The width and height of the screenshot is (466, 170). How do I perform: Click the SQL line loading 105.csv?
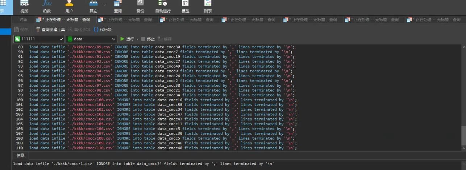[163, 124]
